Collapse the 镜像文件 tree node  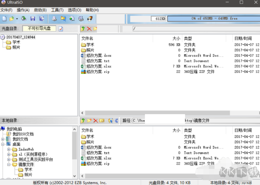9,165
